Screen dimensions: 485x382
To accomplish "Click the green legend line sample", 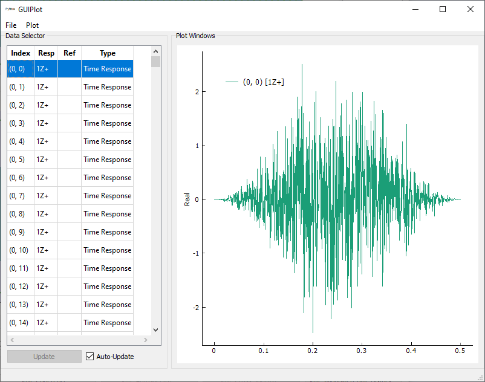I will pos(231,82).
